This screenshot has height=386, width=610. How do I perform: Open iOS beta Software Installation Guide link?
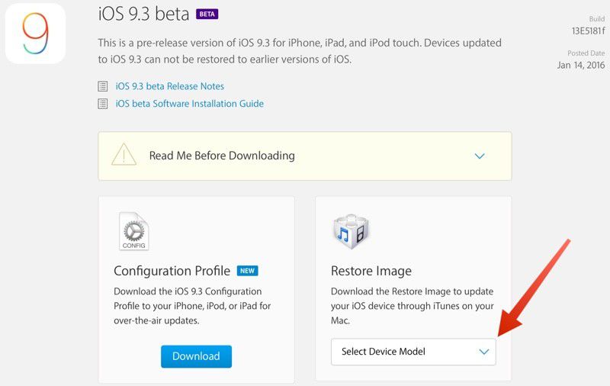click(189, 104)
